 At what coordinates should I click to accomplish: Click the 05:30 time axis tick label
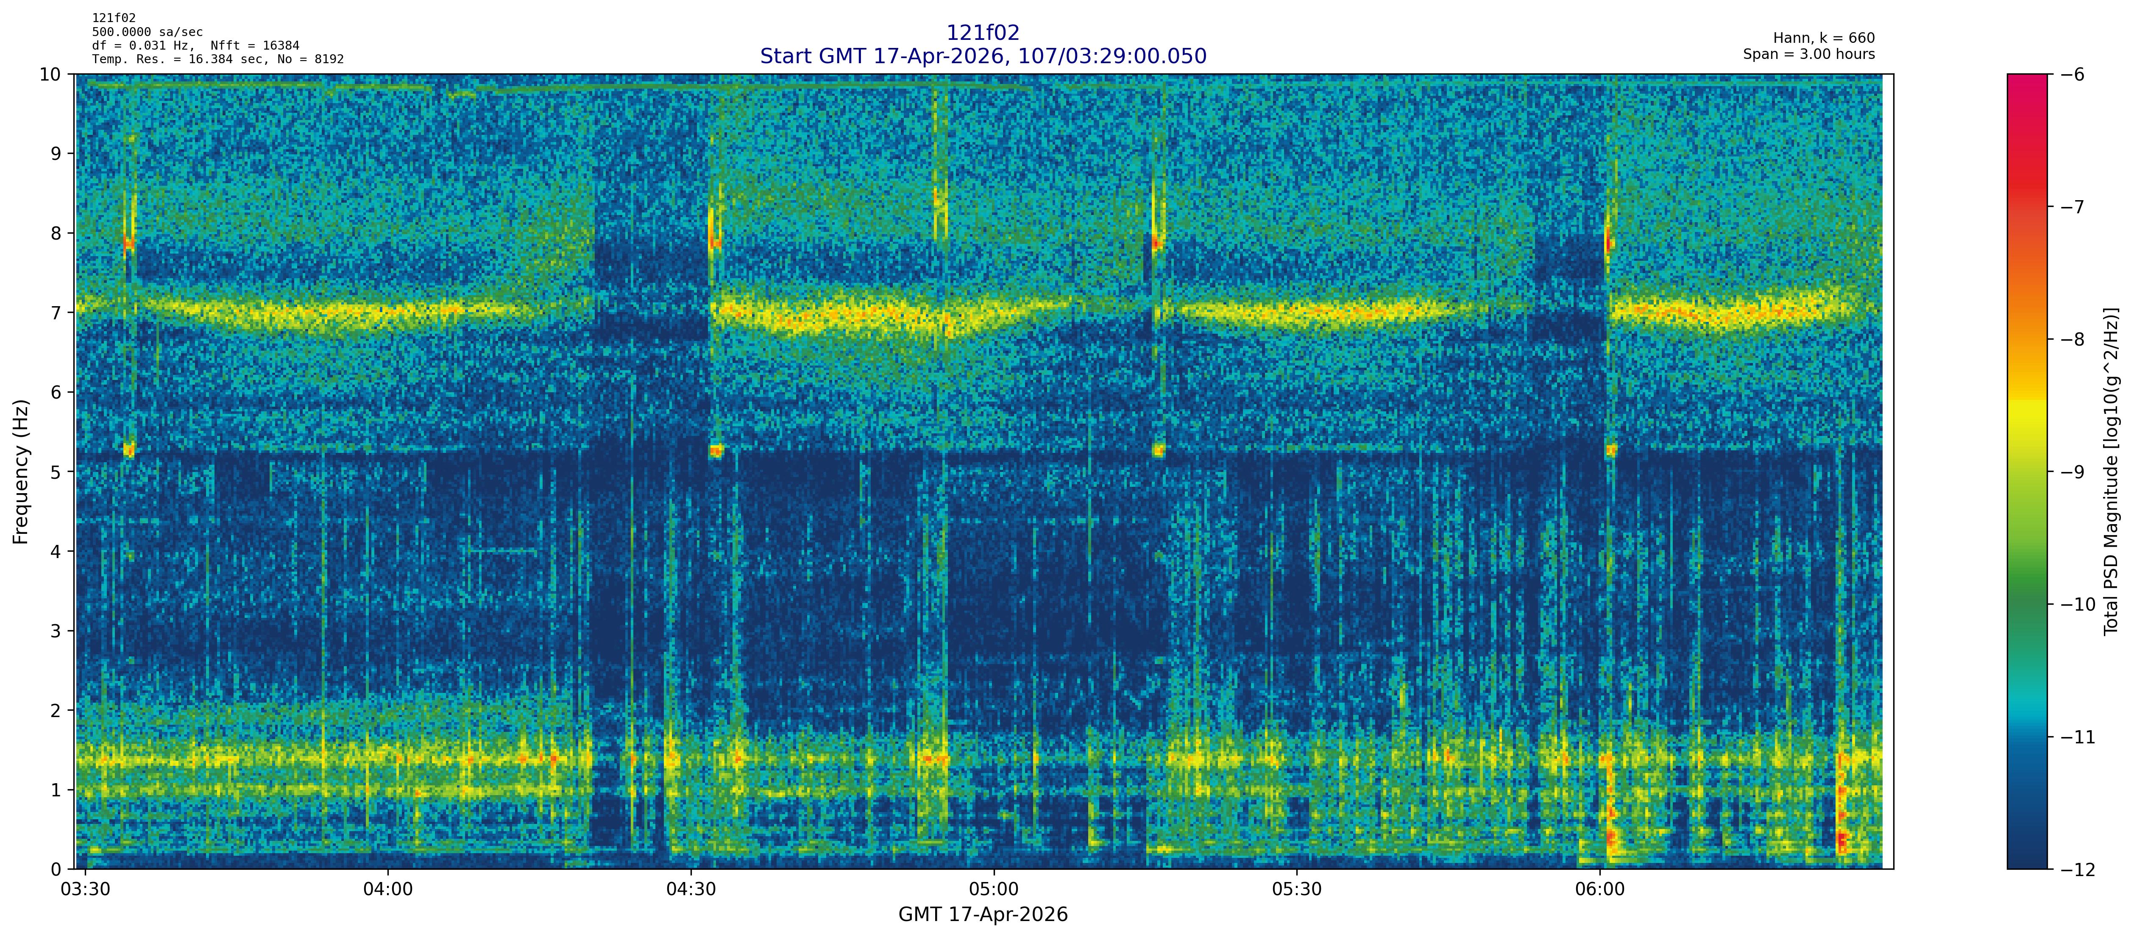pos(1296,890)
